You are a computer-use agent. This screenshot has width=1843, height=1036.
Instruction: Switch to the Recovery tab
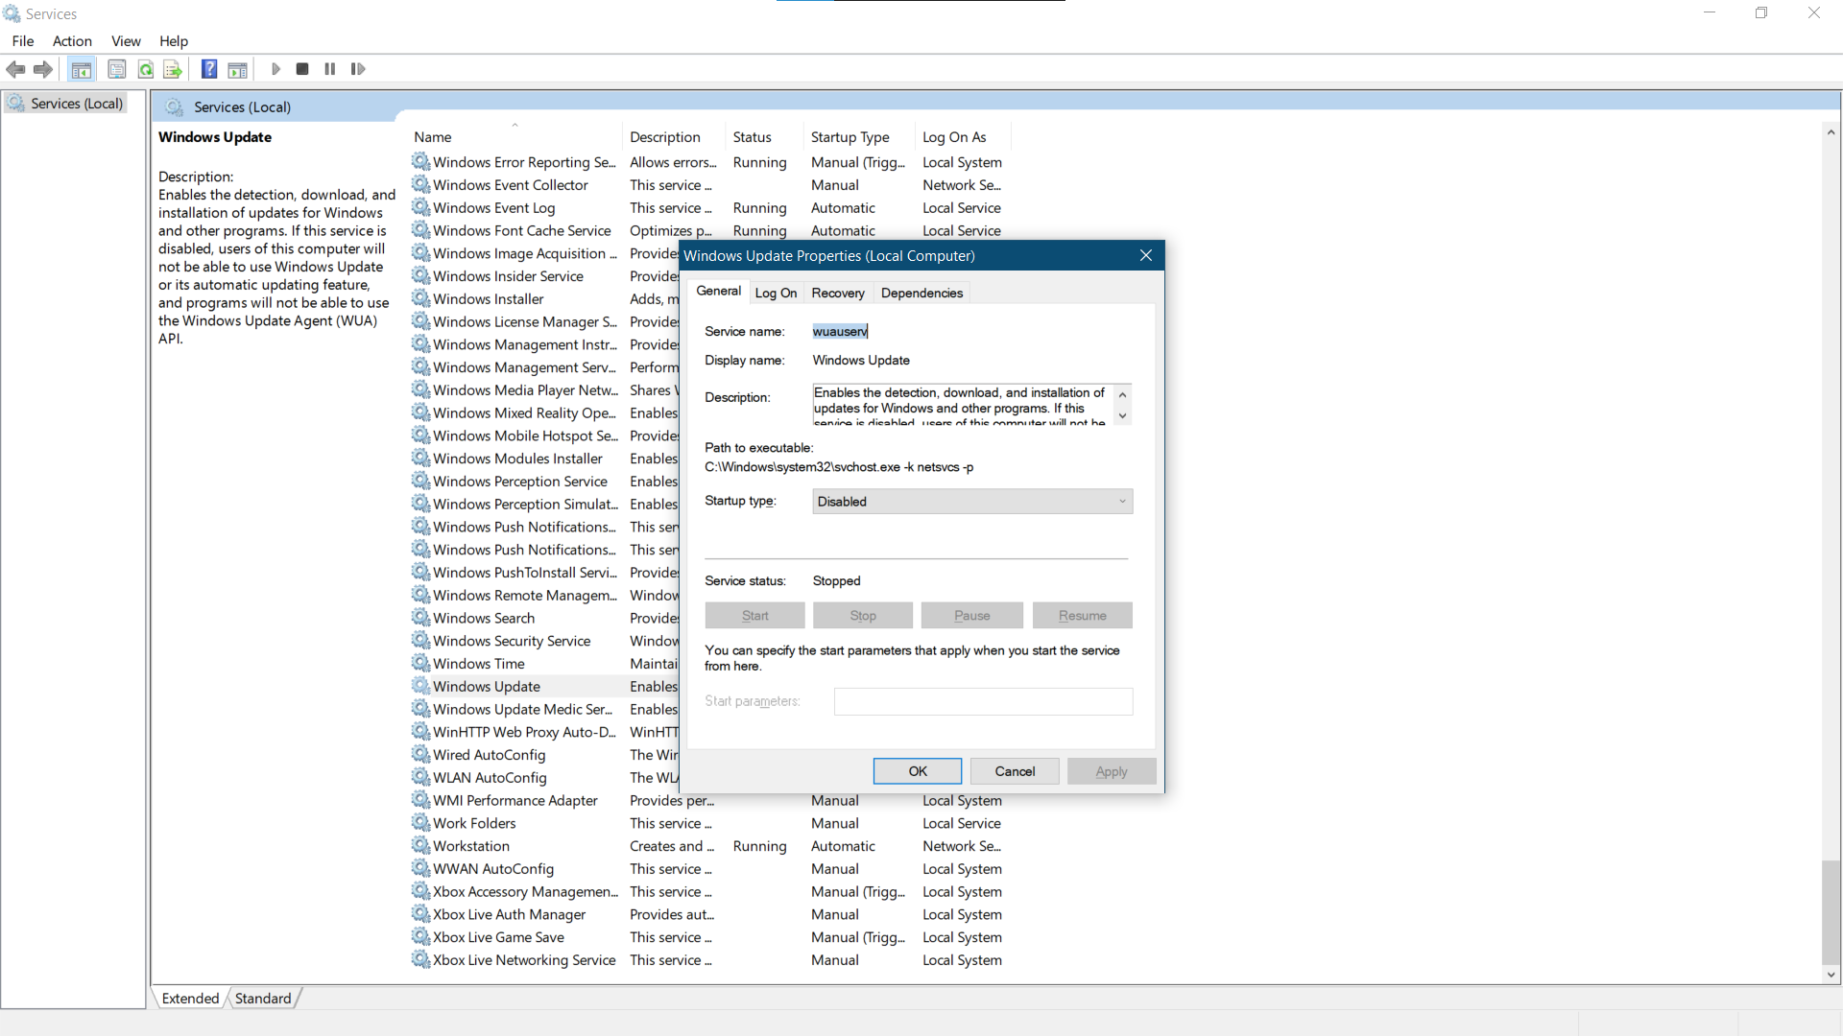(x=838, y=293)
